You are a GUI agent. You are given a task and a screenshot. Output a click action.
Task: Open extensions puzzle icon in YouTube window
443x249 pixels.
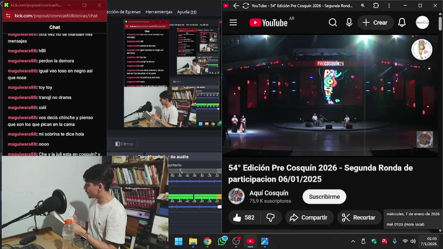click(376, 6)
